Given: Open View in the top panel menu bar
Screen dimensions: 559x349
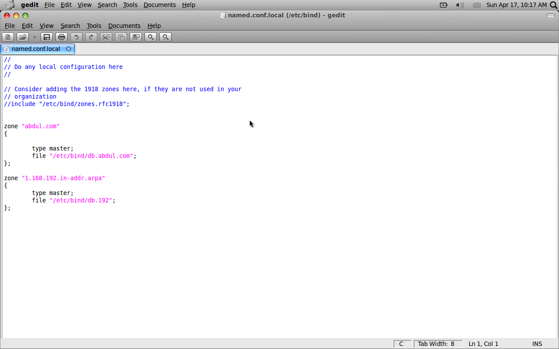Looking at the screenshot, I should (84, 5).
